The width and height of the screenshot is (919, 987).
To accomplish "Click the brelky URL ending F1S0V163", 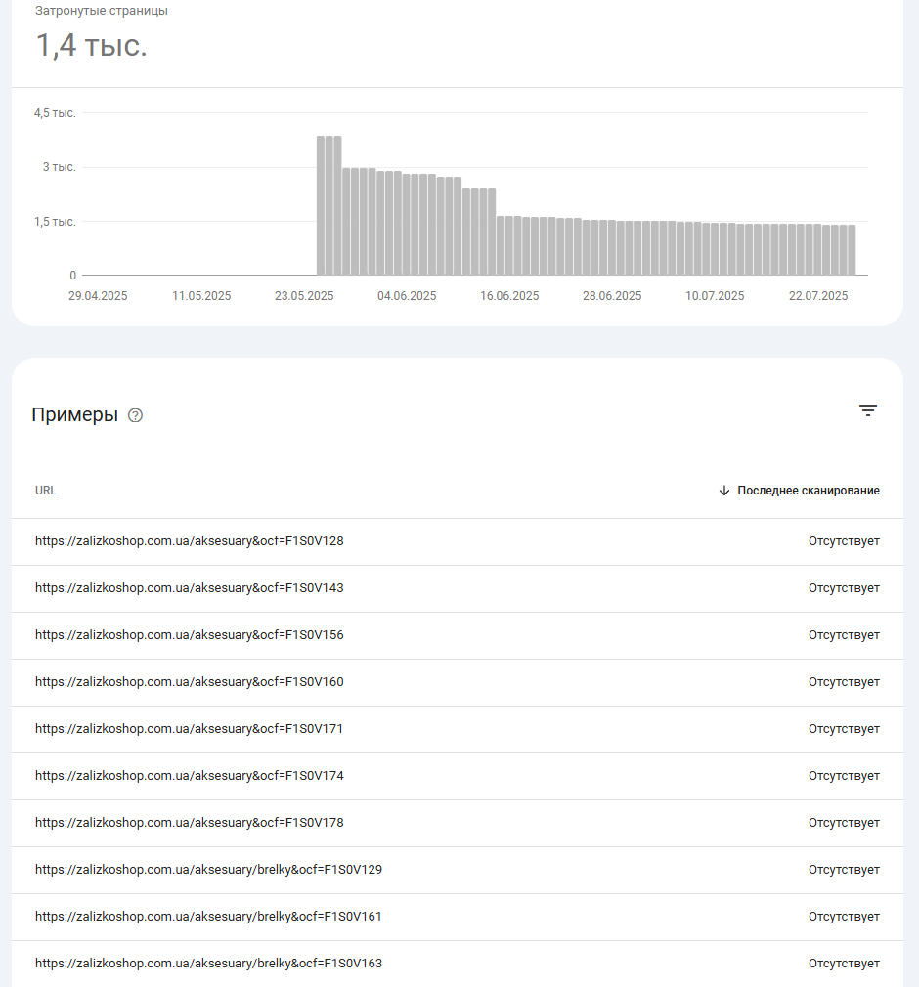I will point(208,964).
